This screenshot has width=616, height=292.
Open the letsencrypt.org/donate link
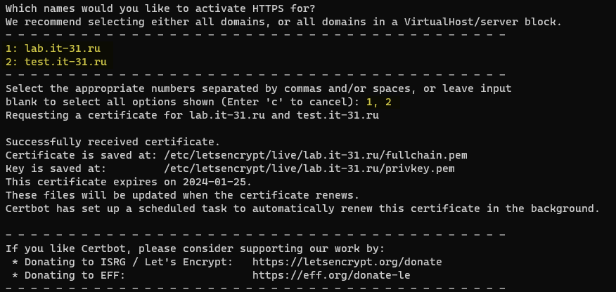[x=347, y=262]
